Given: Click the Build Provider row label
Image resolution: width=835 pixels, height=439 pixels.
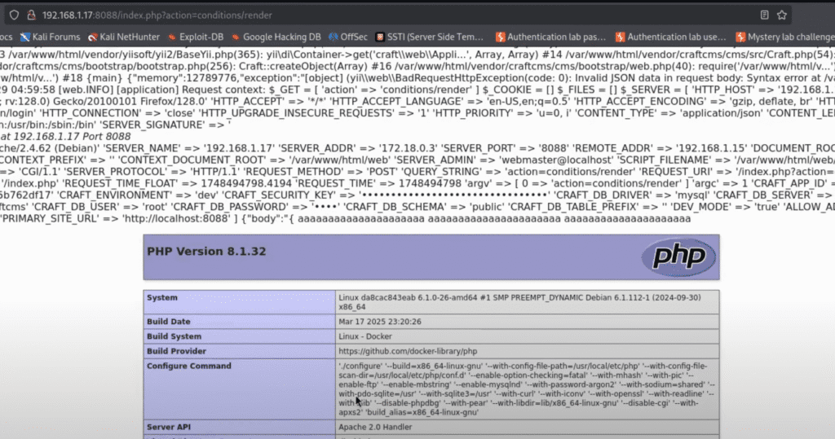Looking at the screenshot, I should pos(176,351).
